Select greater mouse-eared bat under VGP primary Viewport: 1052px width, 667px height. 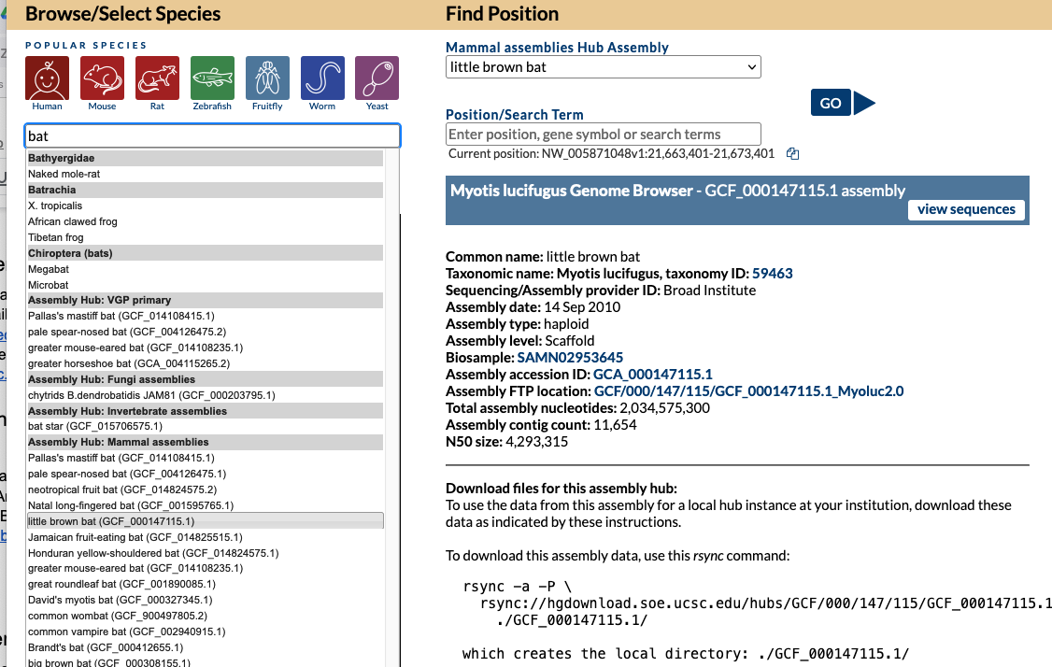coord(206,348)
